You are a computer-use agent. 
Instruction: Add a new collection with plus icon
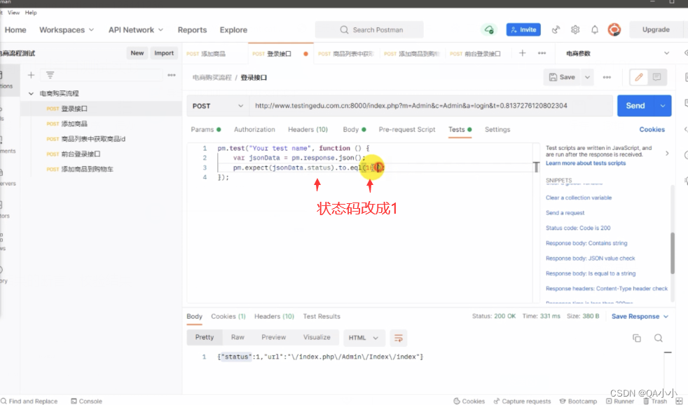tap(31, 75)
